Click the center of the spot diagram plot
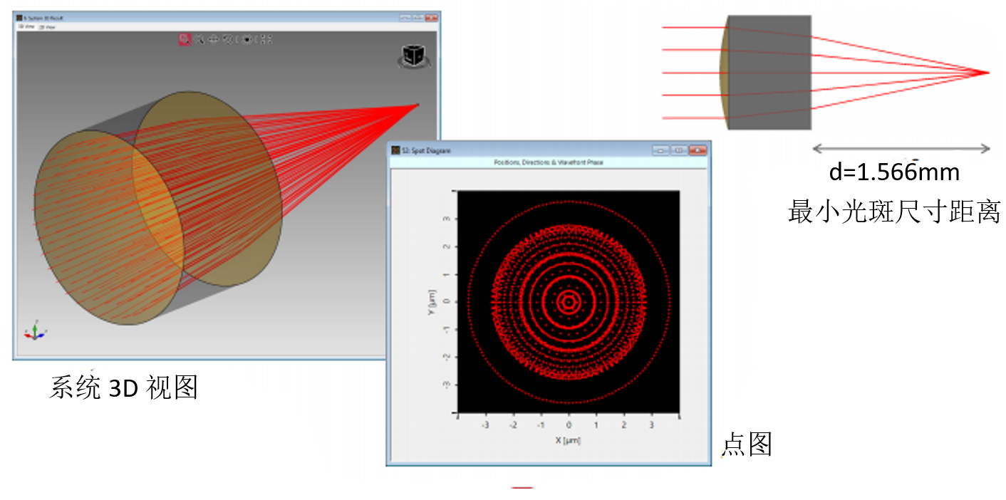This screenshot has height=500, width=1006. click(x=569, y=301)
